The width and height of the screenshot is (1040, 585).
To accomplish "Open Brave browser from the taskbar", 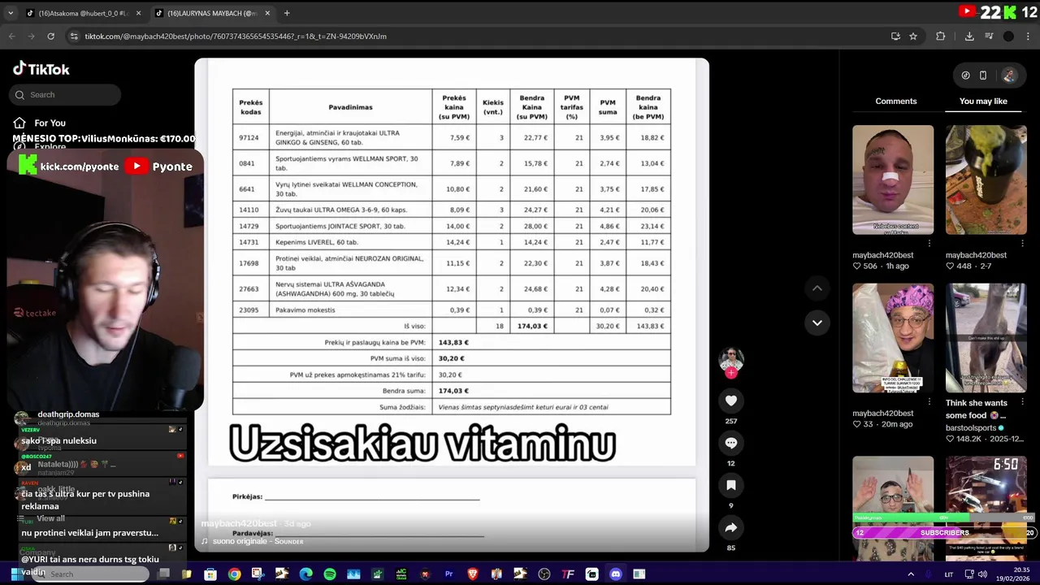I will 473,574.
